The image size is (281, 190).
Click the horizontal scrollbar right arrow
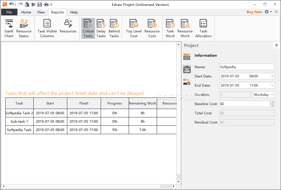174,186
